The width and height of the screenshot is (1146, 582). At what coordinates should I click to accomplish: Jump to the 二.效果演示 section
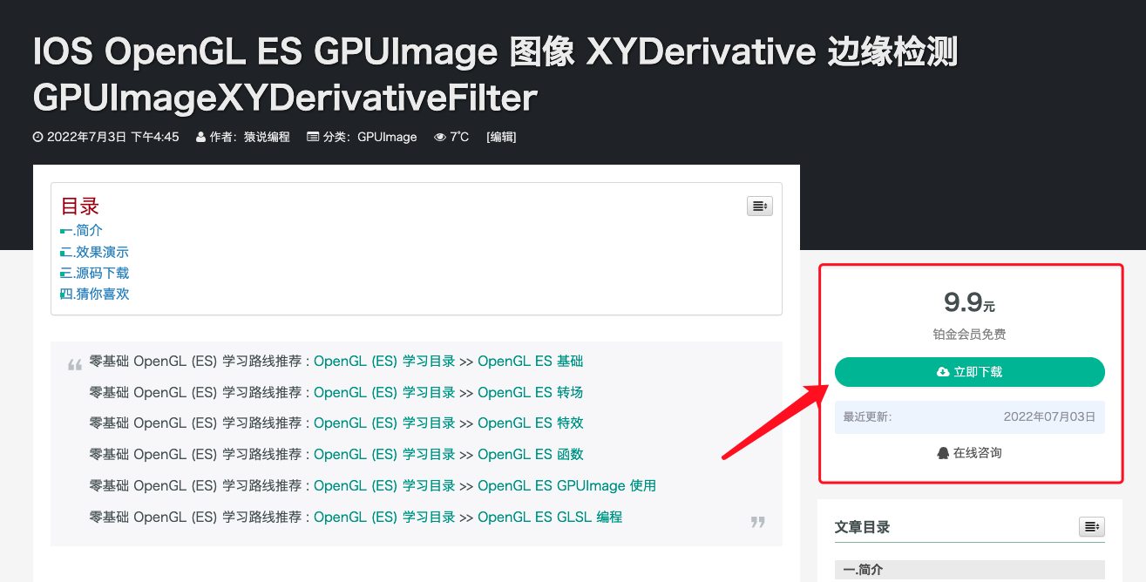point(94,251)
